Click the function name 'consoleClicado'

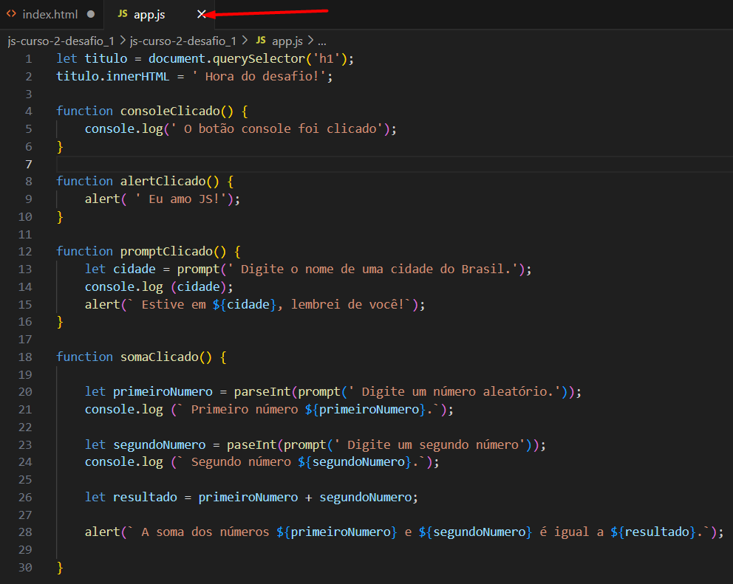point(170,111)
